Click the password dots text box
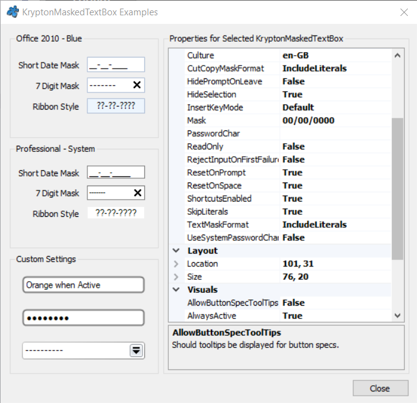The image size is (417, 403). pos(84,318)
